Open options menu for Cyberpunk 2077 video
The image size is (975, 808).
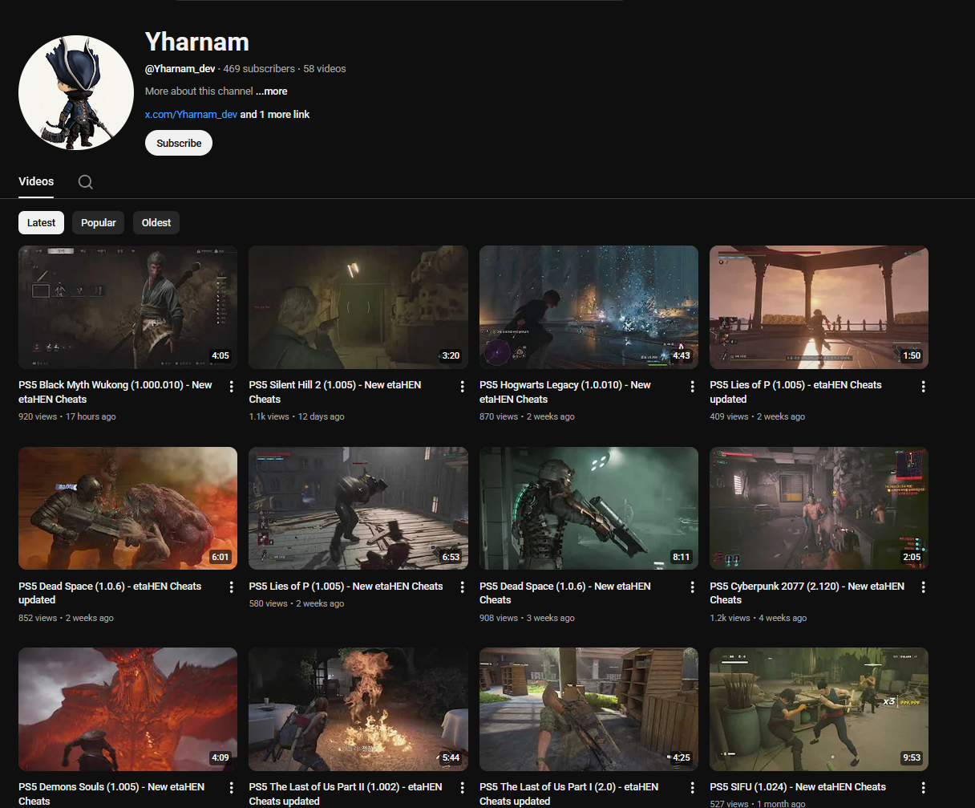[924, 587]
